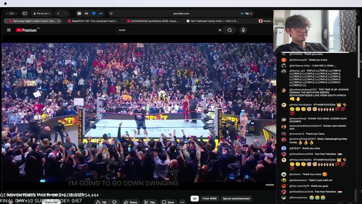
Task: Click @Gse-anarchy99 avatar in chat
Action: (284, 186)
